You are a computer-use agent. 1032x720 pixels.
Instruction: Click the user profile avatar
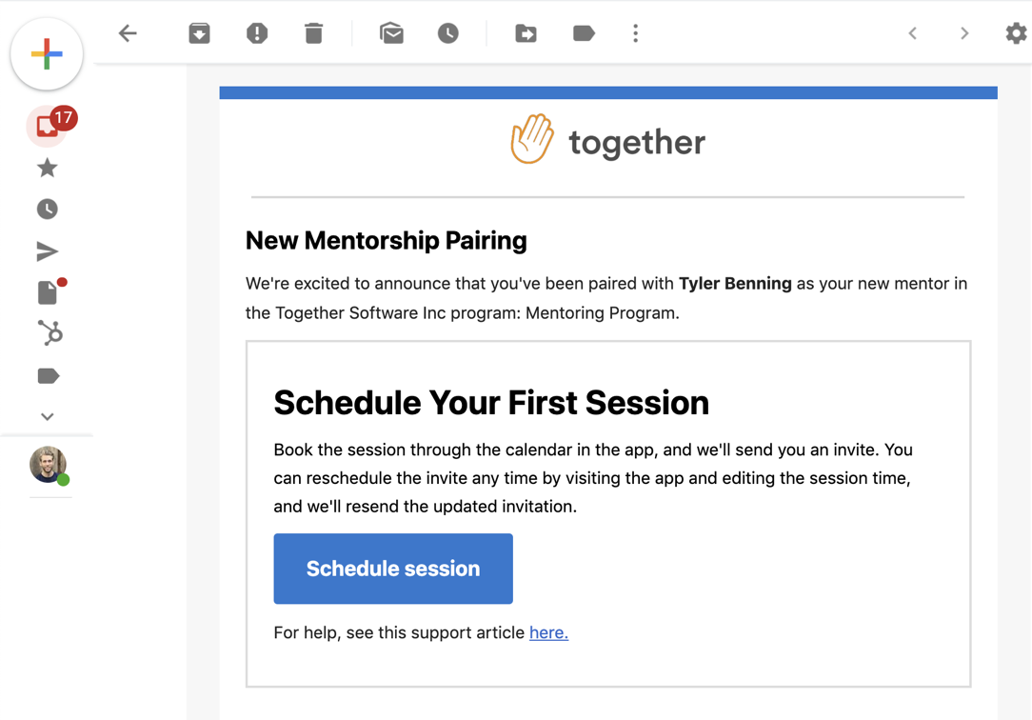point(48,465)
